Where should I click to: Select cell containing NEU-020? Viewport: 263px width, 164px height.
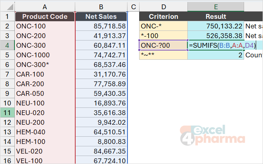coord(45,113)
